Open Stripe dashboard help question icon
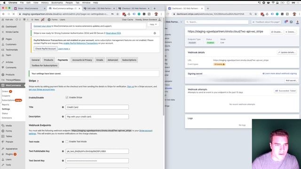The height and width of the screenshot is (169, 301). coord(291,22)
